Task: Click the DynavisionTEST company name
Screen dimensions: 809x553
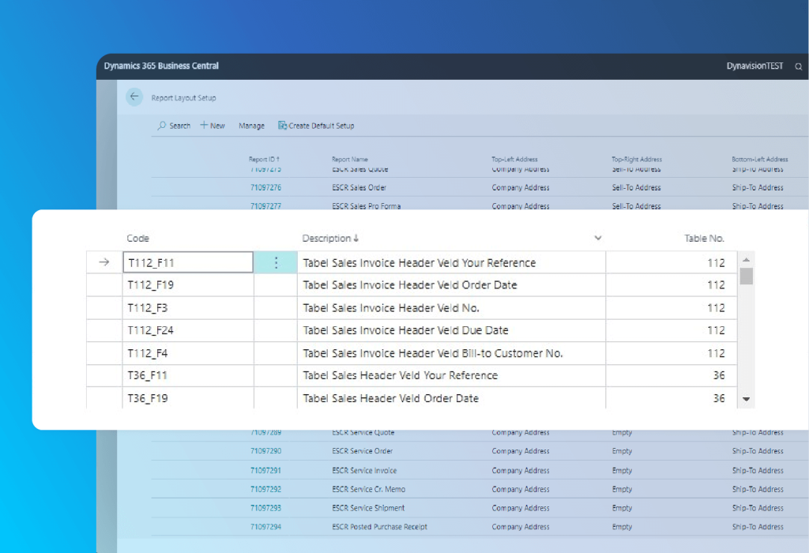Action: [x=756, y=66]
